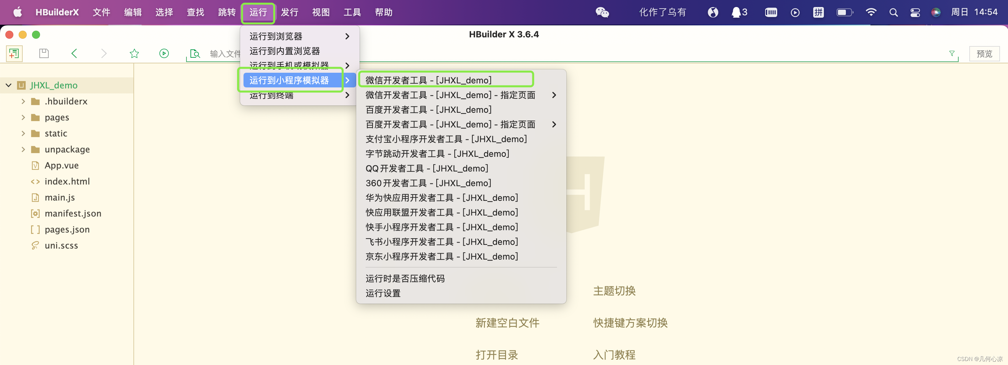1008x365 pixels.
Task: Open the 文件 menu
Action: pos(101,12)
